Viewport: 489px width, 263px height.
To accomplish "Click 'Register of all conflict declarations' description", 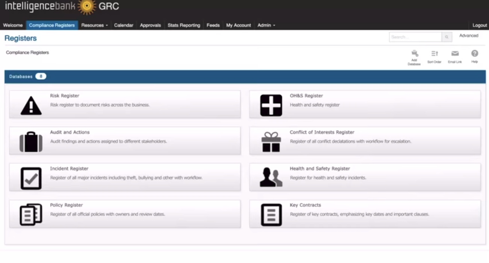I will click(350, 141).
